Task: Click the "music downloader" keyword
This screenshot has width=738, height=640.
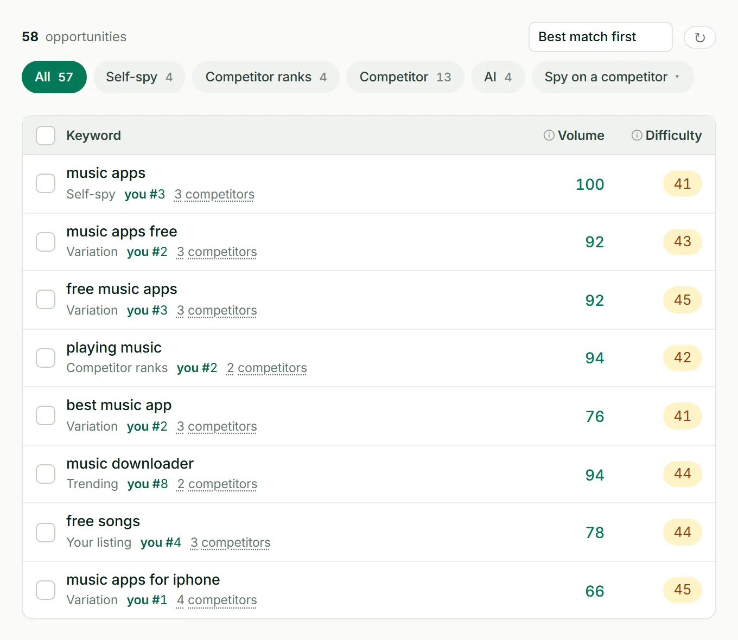Action: pos(130,464)
